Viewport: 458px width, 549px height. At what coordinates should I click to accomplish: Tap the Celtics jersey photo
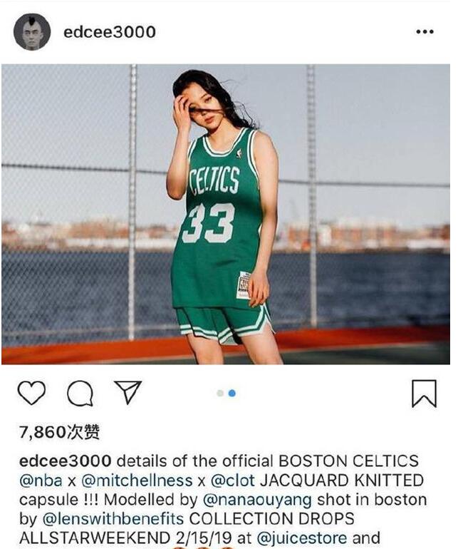226,215
